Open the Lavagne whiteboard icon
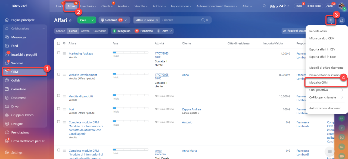 [7, 124]
